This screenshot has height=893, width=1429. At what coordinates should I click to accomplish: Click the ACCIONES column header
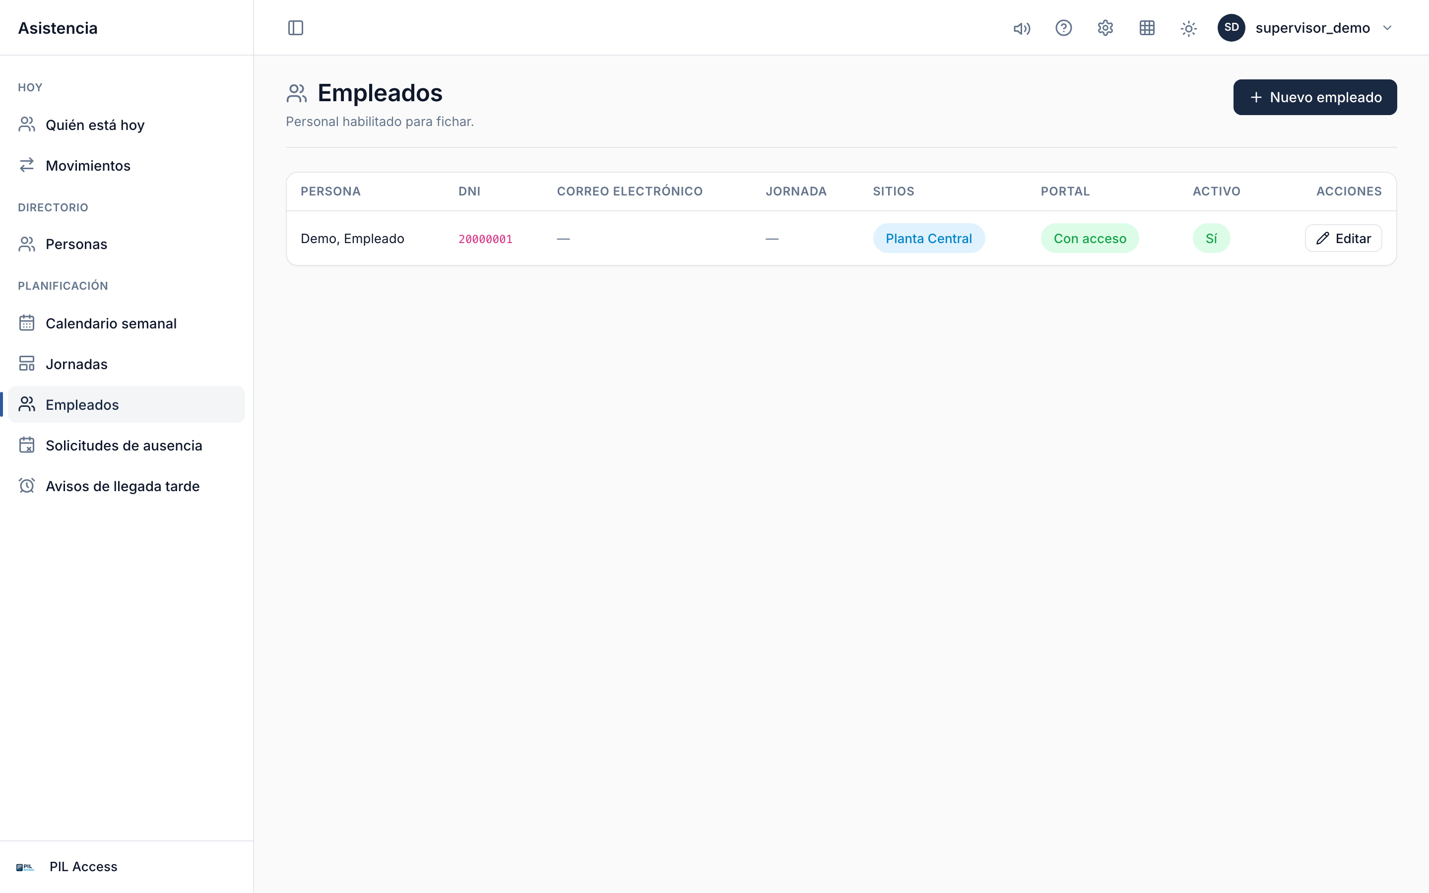point(1349,191)
